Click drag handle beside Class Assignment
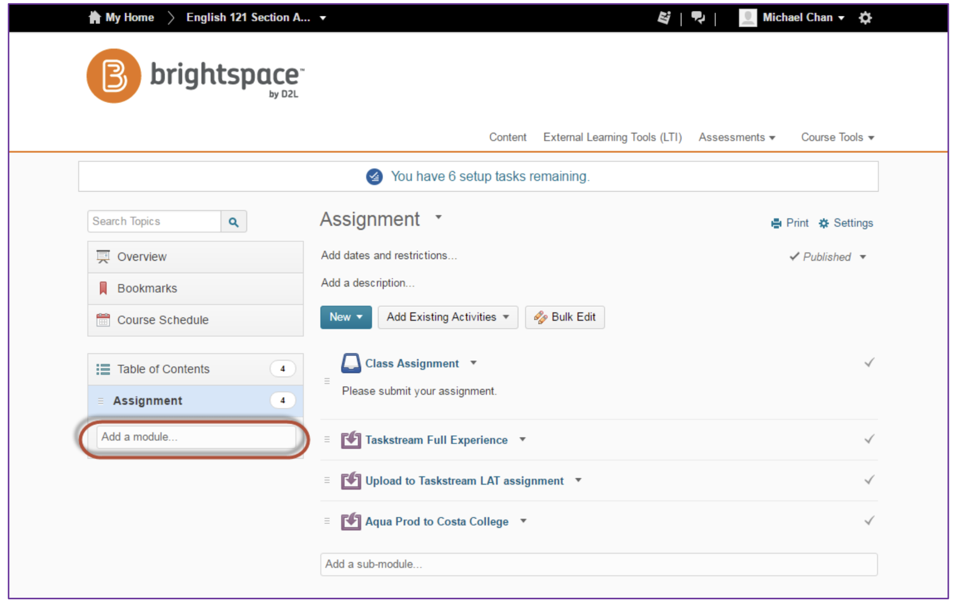956x606 pixels. (x=327, y=381)
